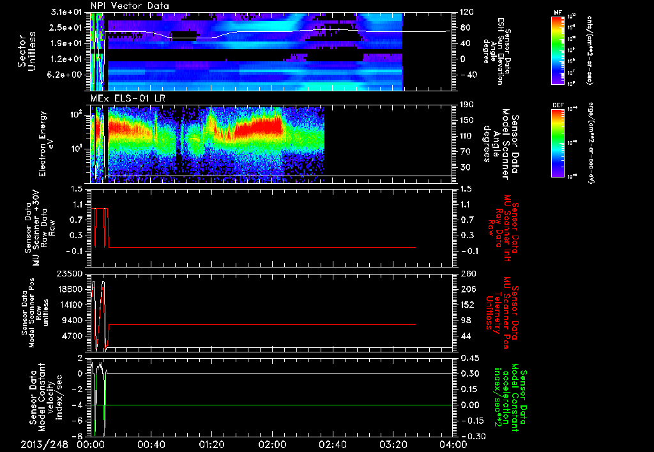The height and width of the screenshot is (452, 654).
Task: Click the "260" telemetry tick value
Action: coord(467,274)
